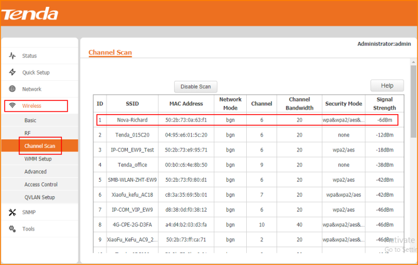Click the Quick Setup lightning icon
Screen dimensions: 418x265
tap(13, 72)
